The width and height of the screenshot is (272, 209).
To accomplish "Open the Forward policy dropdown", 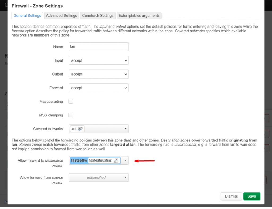I will (x=98, y=88).
